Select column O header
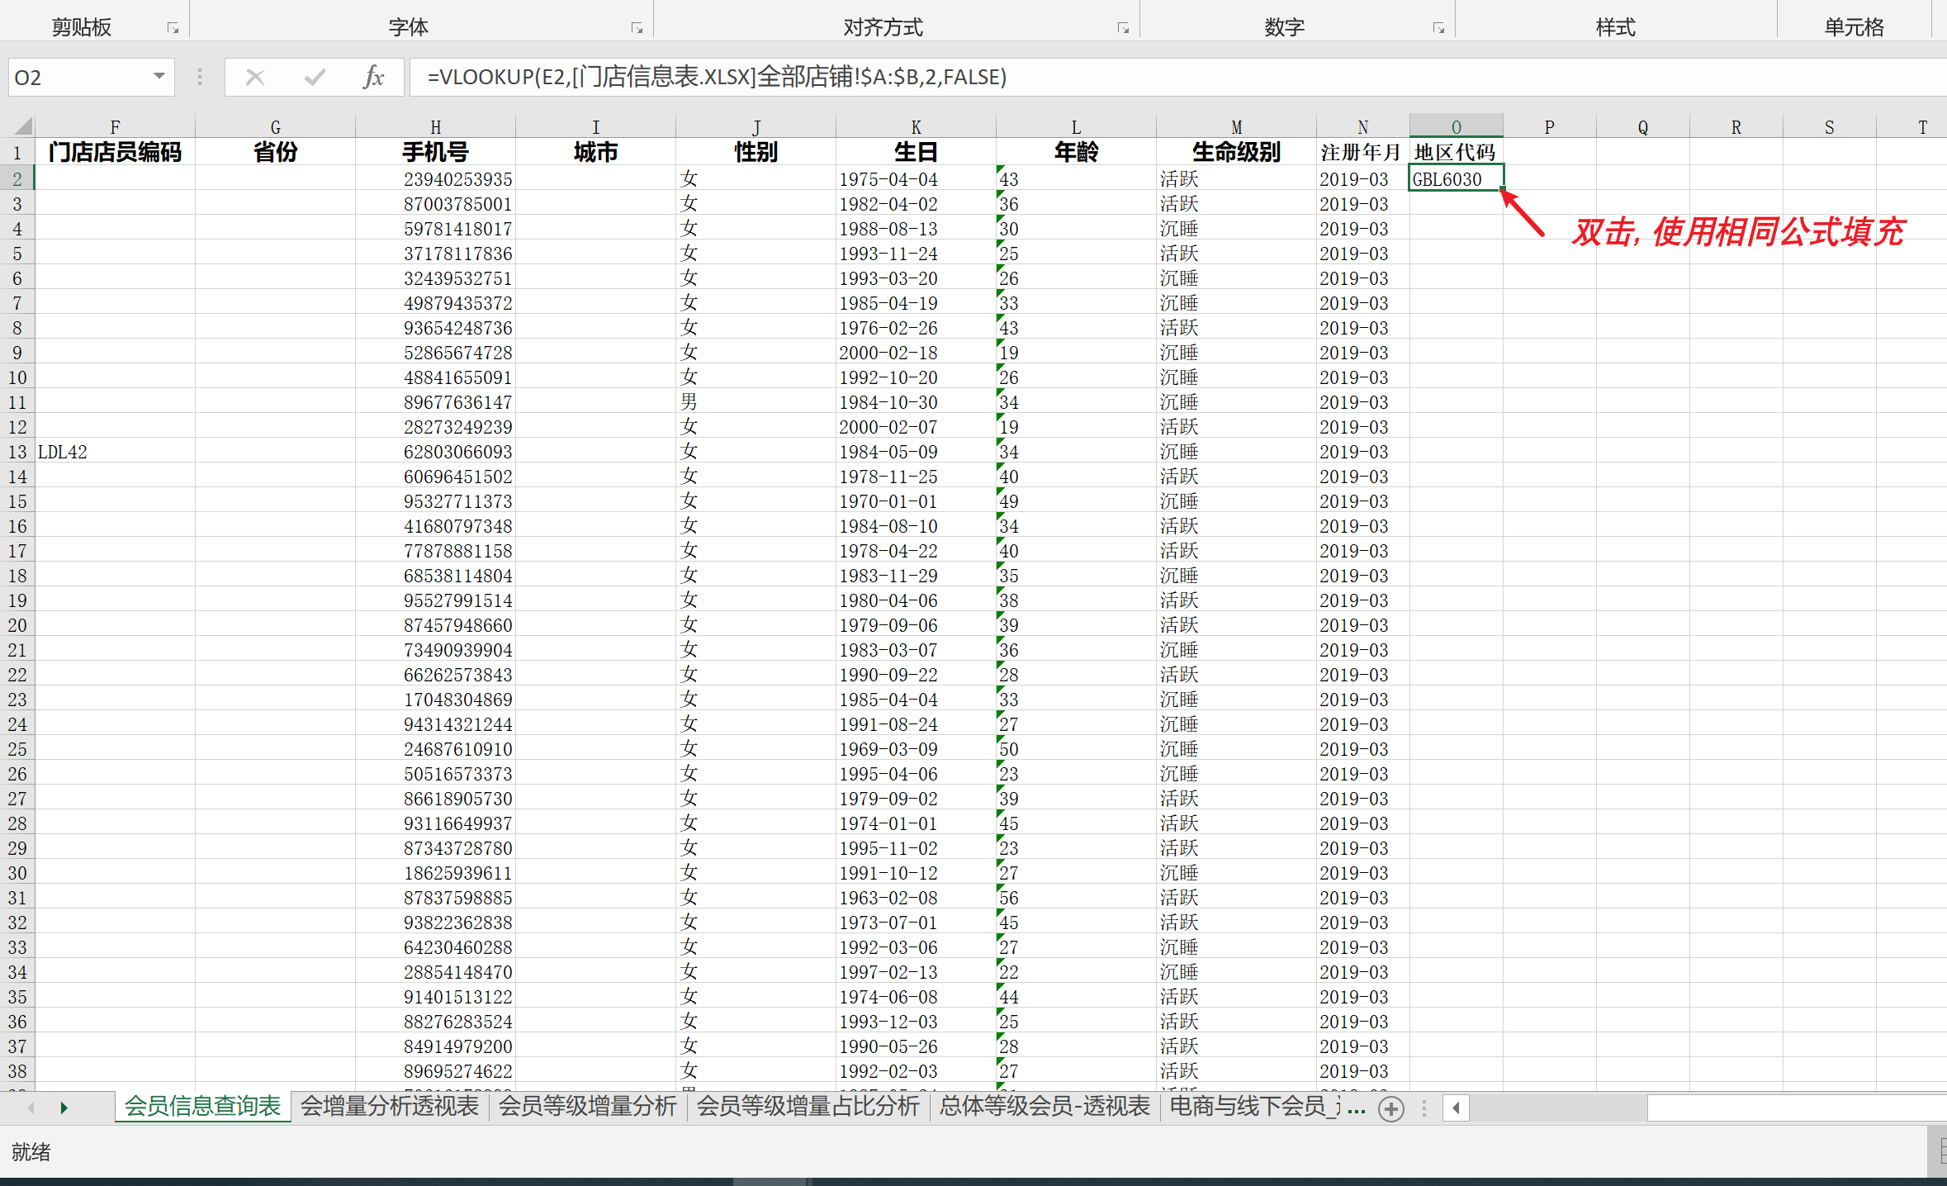The width and height of the screenshot is (1947, 1186). click(x=1456, y=126)
